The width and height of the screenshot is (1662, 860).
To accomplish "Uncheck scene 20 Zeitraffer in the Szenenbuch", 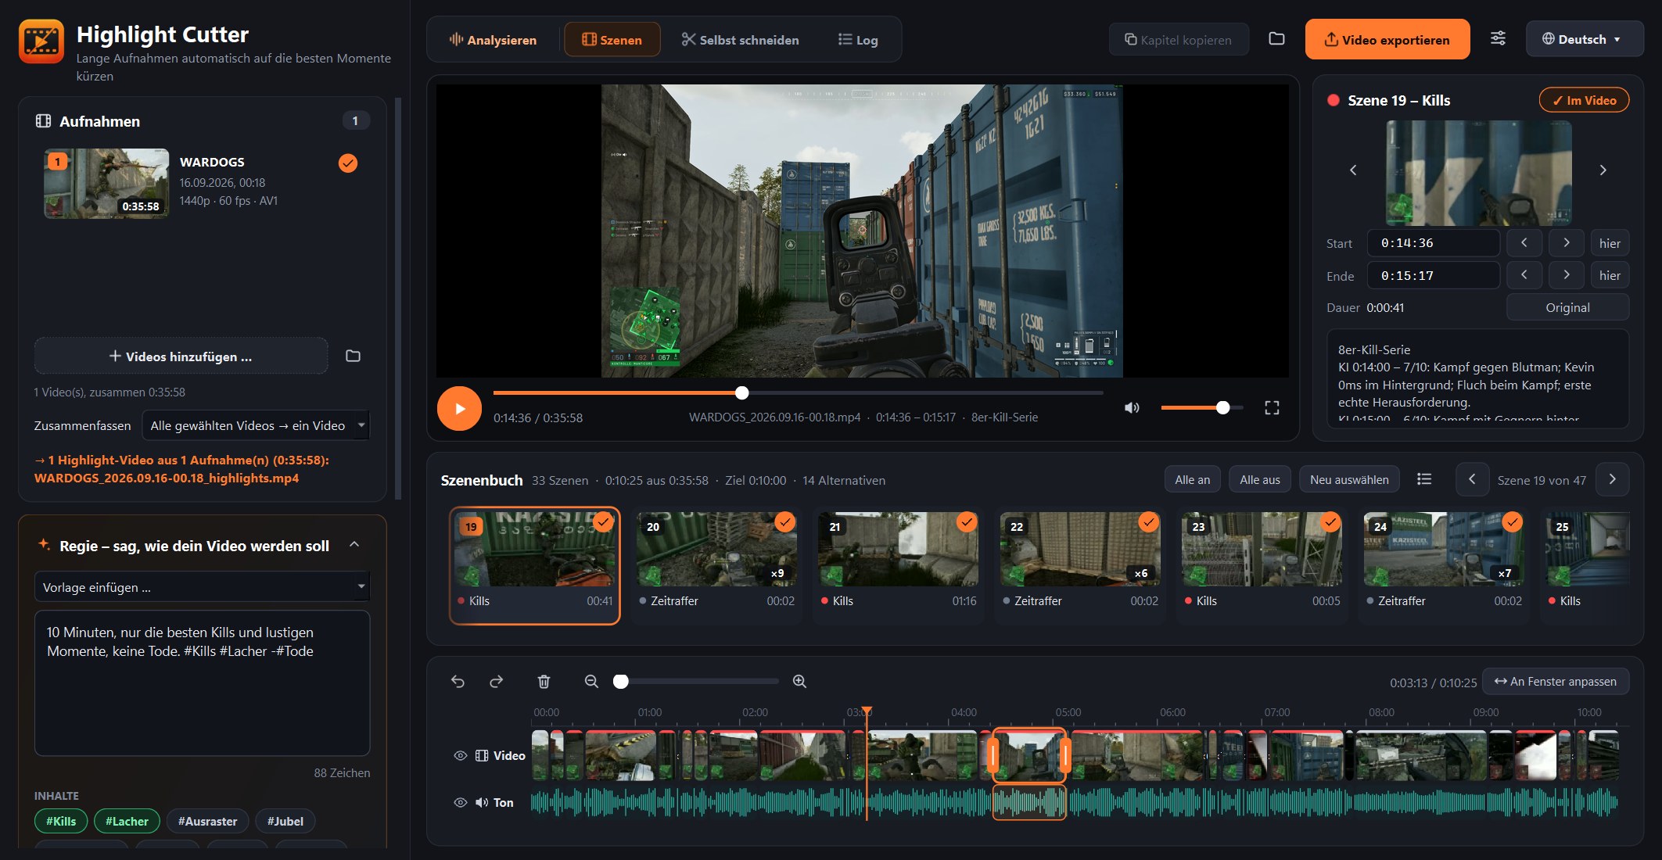I will click(x=784, y=522).
